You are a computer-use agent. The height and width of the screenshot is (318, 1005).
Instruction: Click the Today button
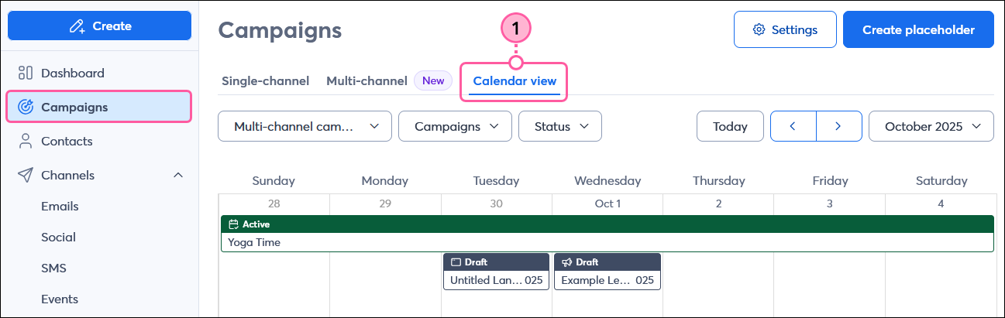click(x=730, y=126)
